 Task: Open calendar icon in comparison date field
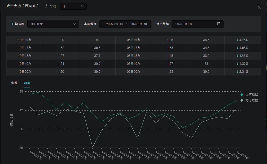(219, 24)
